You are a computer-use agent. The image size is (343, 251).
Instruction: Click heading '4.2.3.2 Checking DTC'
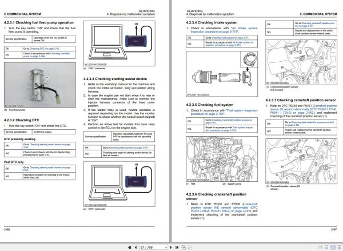[22, 120]
